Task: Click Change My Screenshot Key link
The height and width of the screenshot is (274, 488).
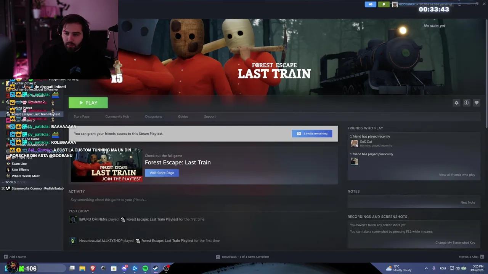Action: [x=455, y=243]
